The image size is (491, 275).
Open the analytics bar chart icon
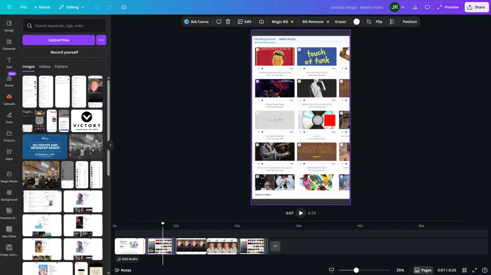(415, 7)
